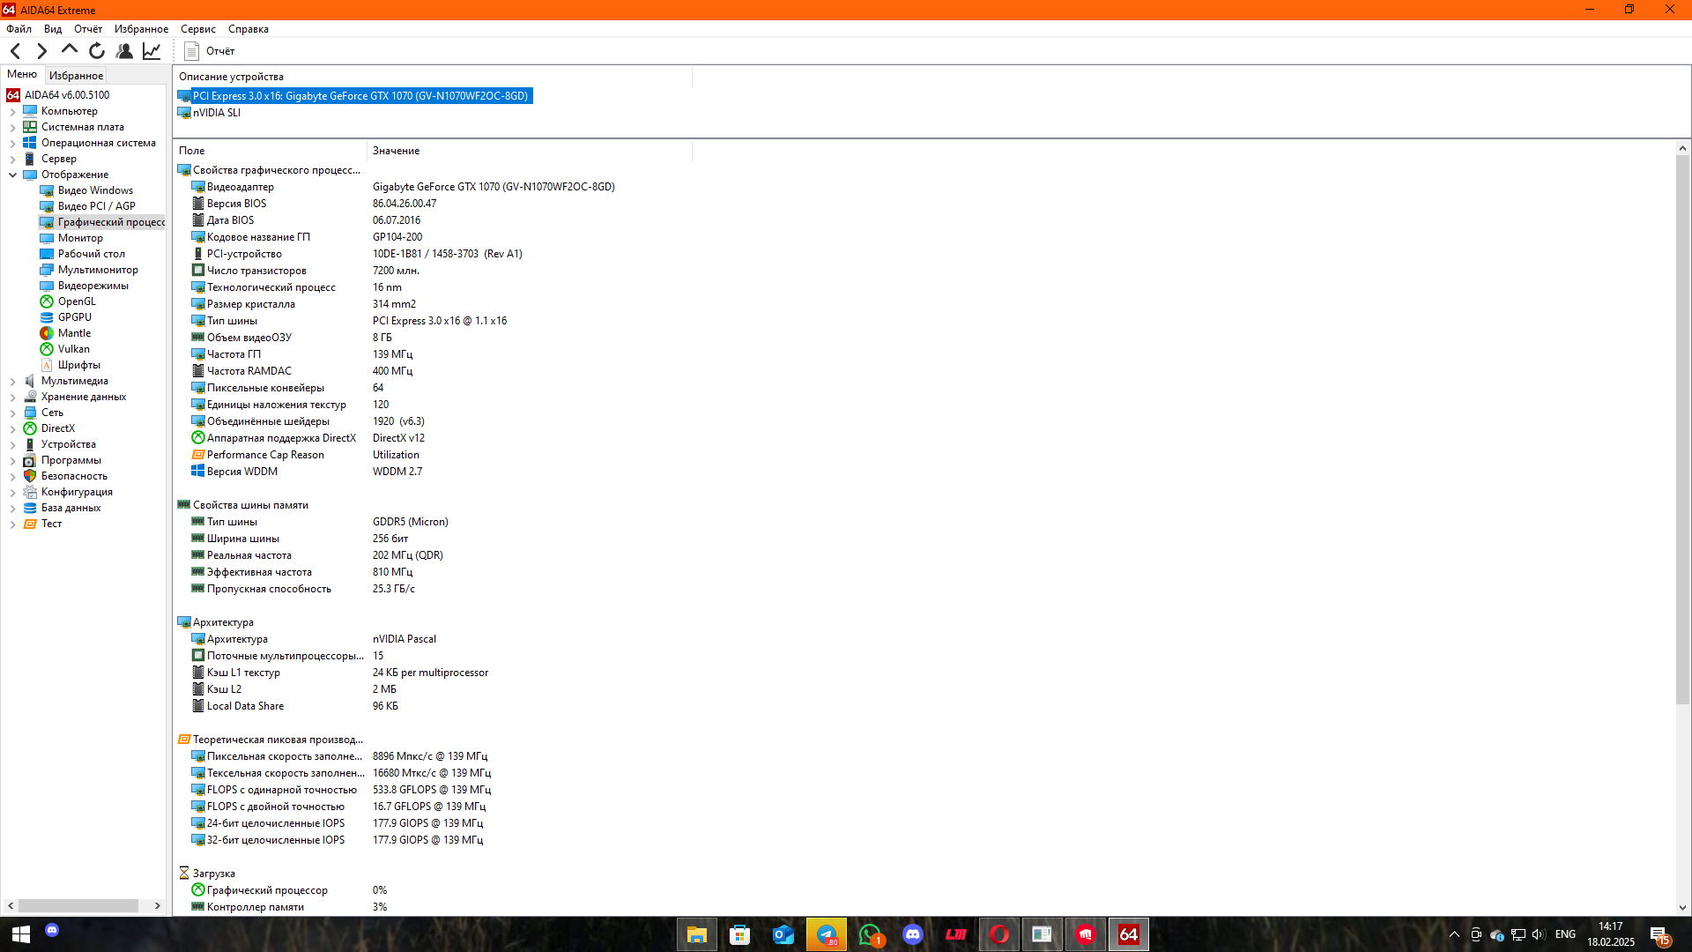Open the Отчёт menu

point(88,29)
